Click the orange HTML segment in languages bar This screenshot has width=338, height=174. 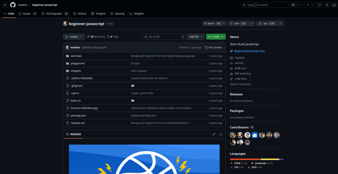(245, 159)
